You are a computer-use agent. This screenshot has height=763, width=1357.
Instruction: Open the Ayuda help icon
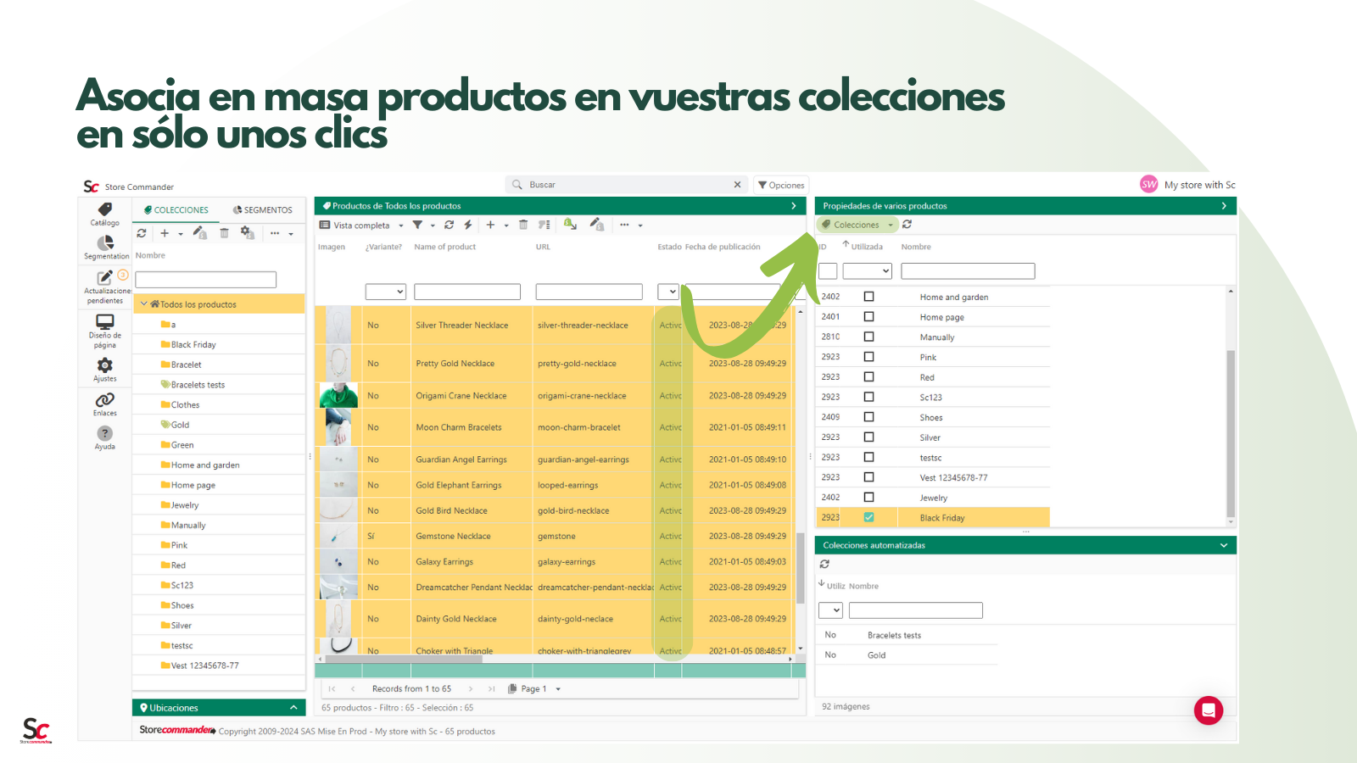(x=105, y=437)
